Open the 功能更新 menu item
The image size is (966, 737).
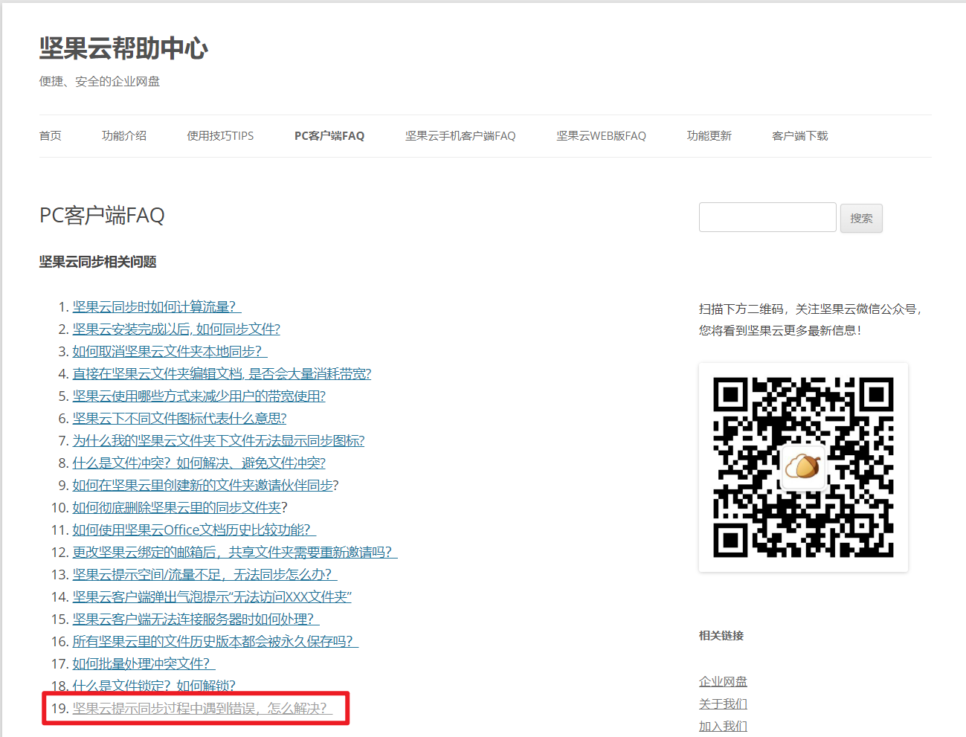click(709, 136)
